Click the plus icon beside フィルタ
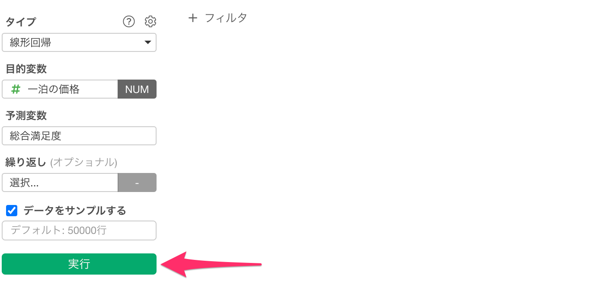This screenshot has width=589, height=288. tap(193, 18)
